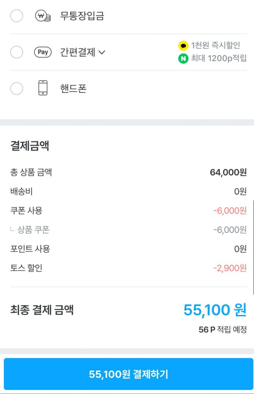Click the yellow KakaoPay speech bubble icon

point(183,46)
